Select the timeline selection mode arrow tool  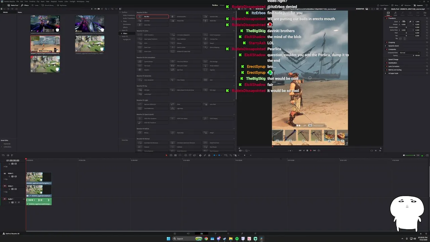[166, 155]
